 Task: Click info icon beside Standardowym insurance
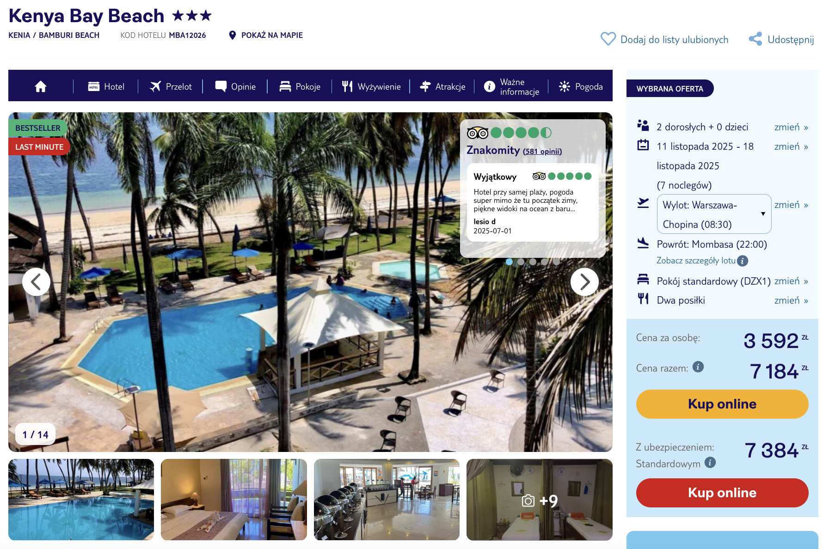point(710,463)
